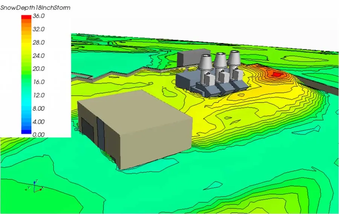Click the SnowDepth18InchStorm legend title
This screenshot has height=214, width=339.
point(35,8)
